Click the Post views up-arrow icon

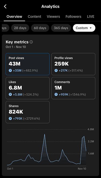point(10,70)
